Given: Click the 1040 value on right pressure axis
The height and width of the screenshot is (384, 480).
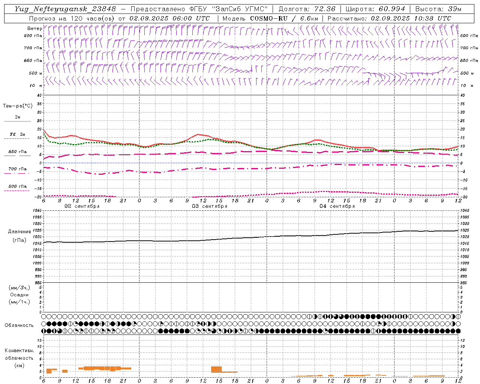Looking at the screenshot, I should coord(465,210).
